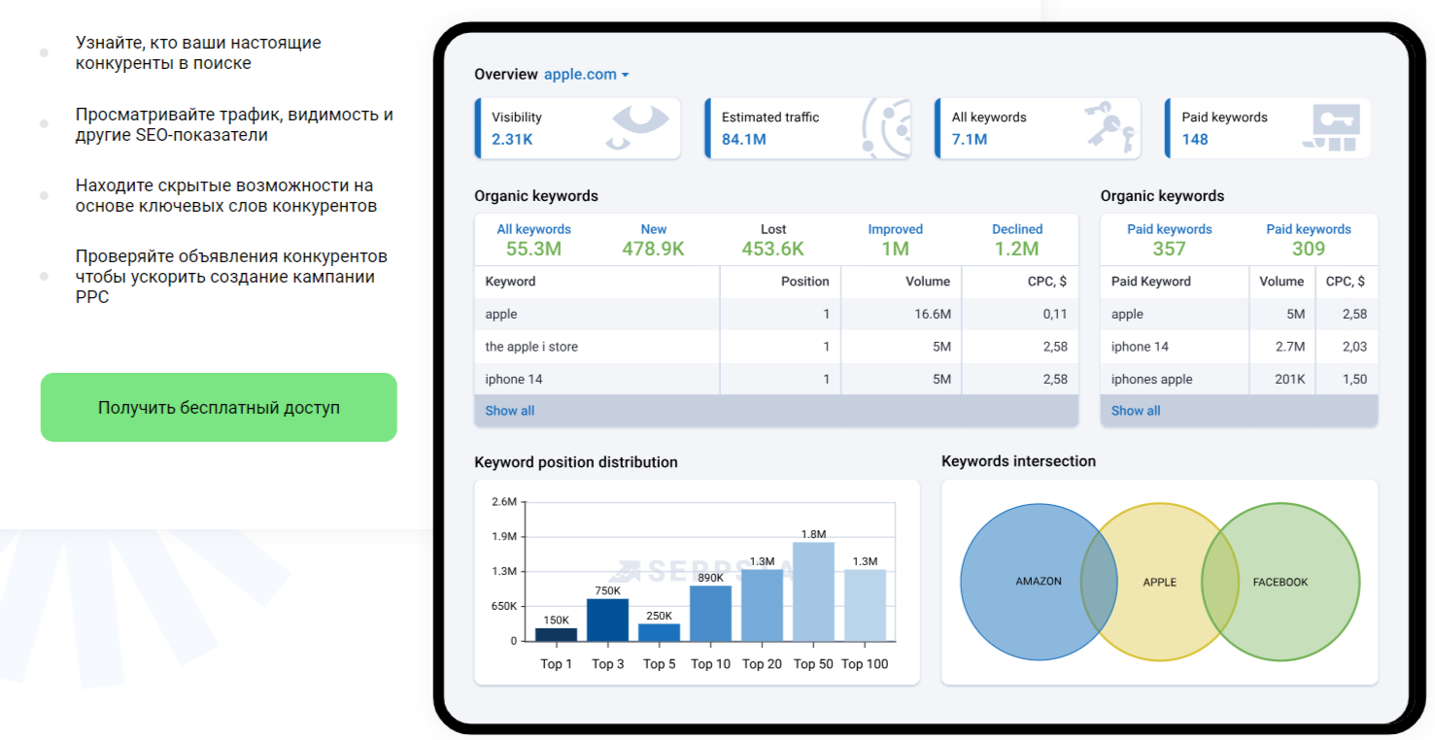Image resolution: width=1435 pixels, height=740 pixels.
Task: Click Show all under paid keywords table
Action: (x=1136, y=411)
